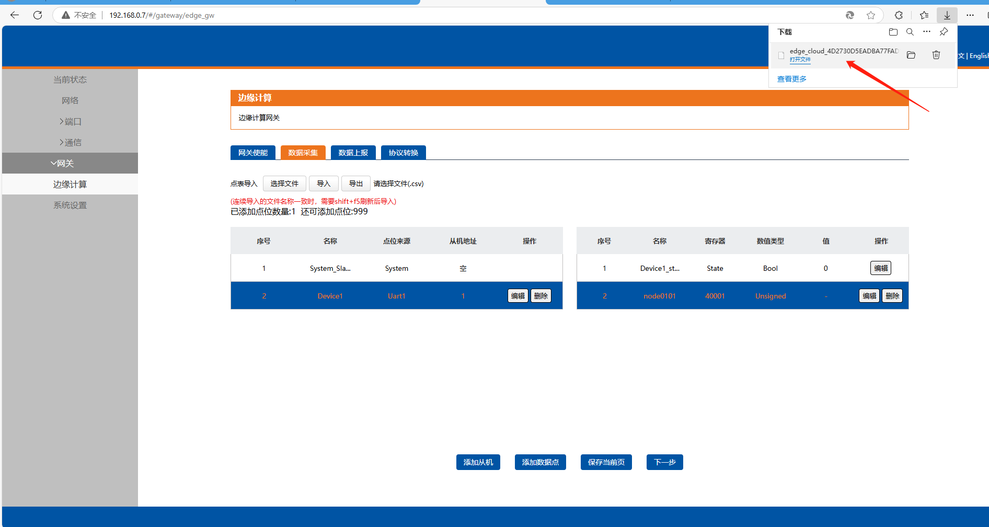Viewport: 989px width, 527px height.
Task: Click the browser back arrow
Action: pyautogui.click(x=15, y=15)
